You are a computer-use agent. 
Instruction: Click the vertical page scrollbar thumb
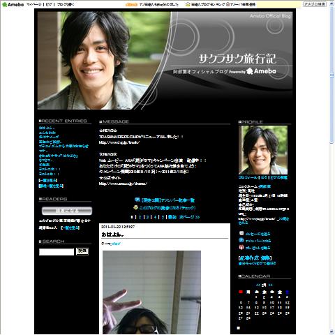click(332, 75)
